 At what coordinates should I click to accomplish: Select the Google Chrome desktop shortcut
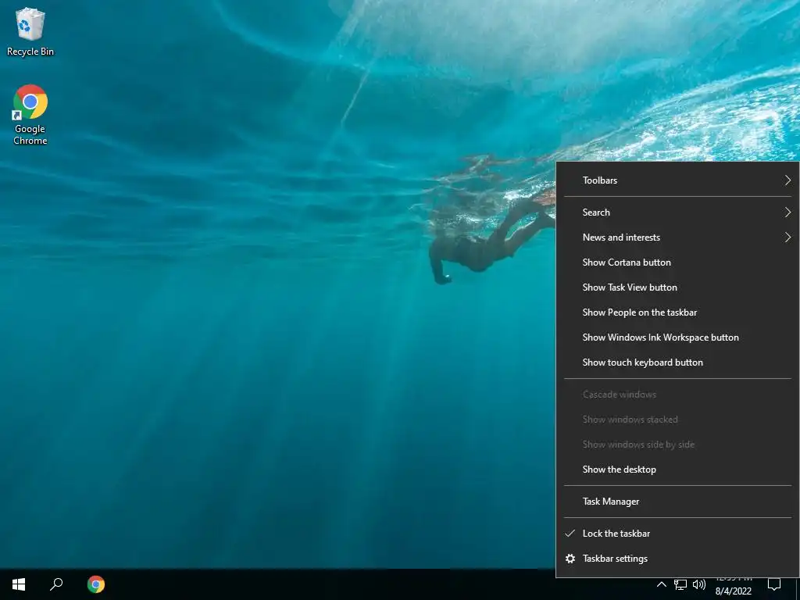coord(30,116)
